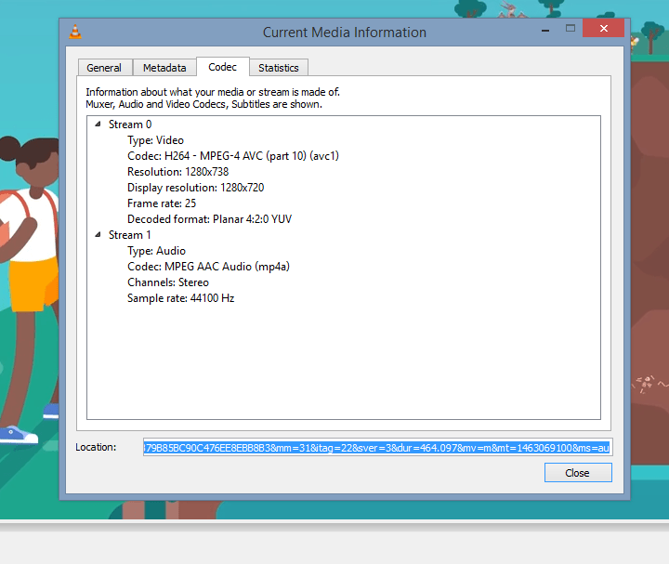Select the Type Video row

click(155, 140)
